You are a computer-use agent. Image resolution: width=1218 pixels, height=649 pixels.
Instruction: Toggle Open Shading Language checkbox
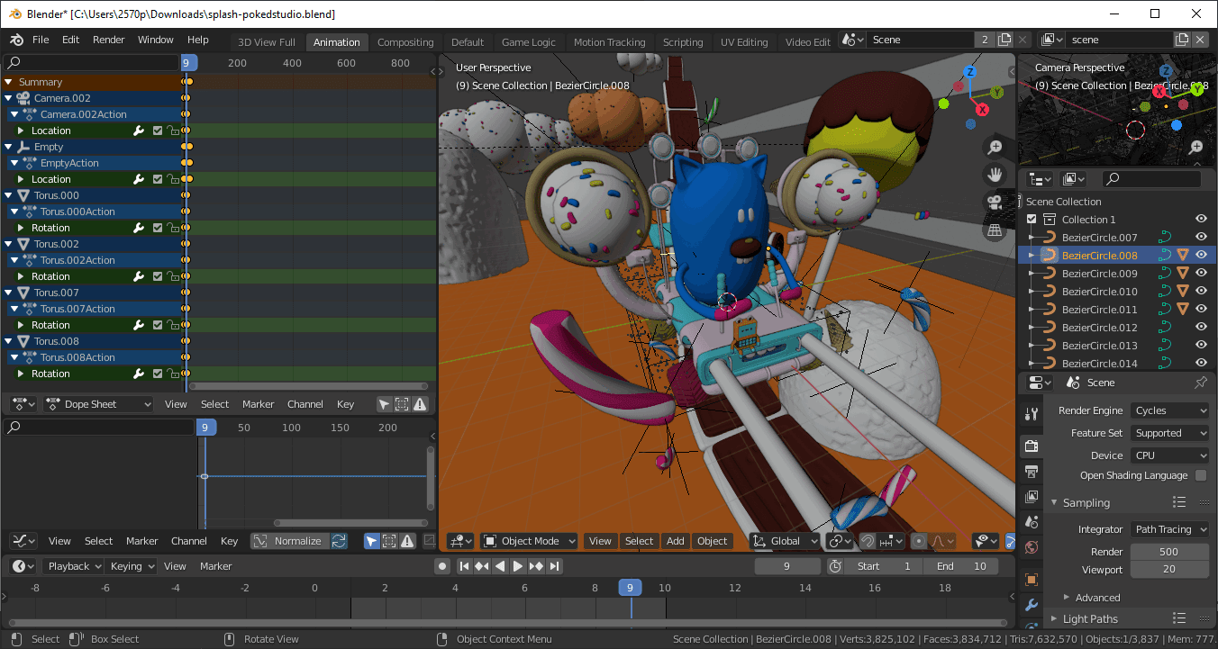1201,475
